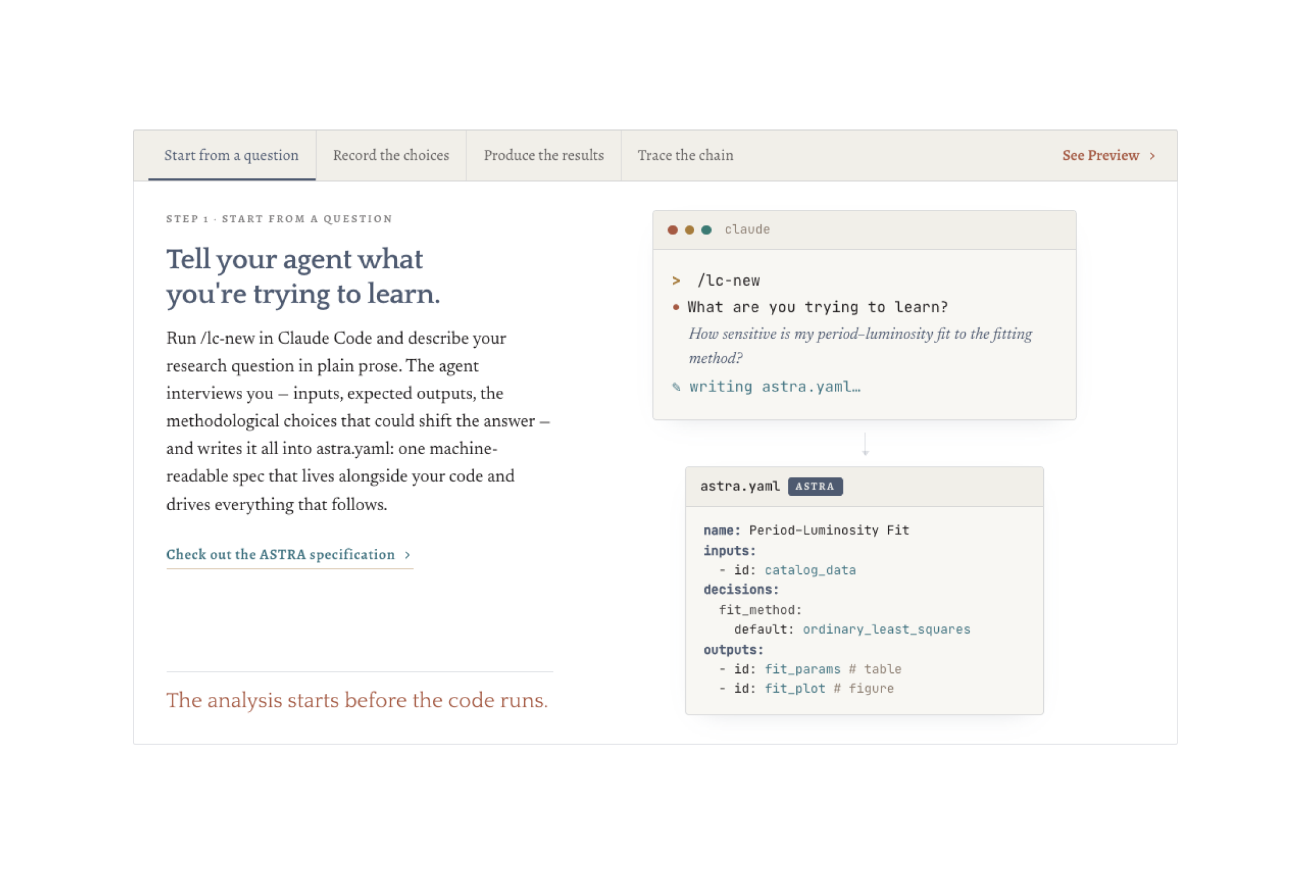This screenshot has width=1308, height=874.
Task: Click the 'astra.yaml' file name header
Action: pos(740,486)
